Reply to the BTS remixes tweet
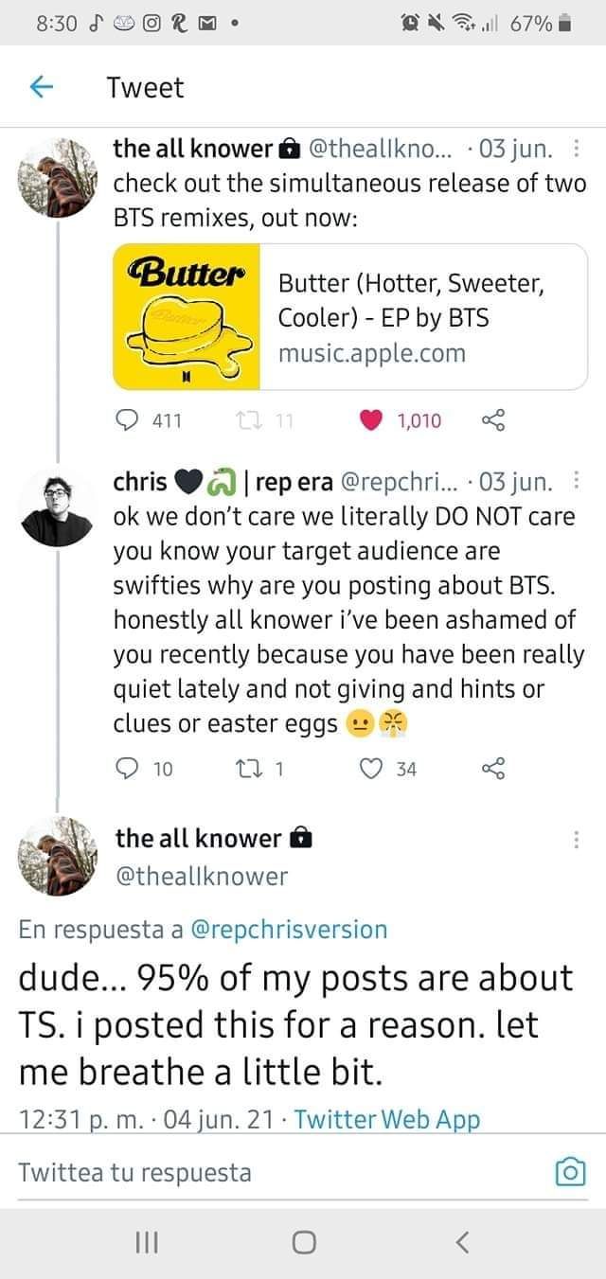The width and height of the screenshot is (606, 1279). (x=128, y=419)
